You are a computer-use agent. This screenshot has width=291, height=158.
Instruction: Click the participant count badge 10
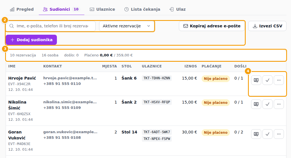tap(76, 9)
